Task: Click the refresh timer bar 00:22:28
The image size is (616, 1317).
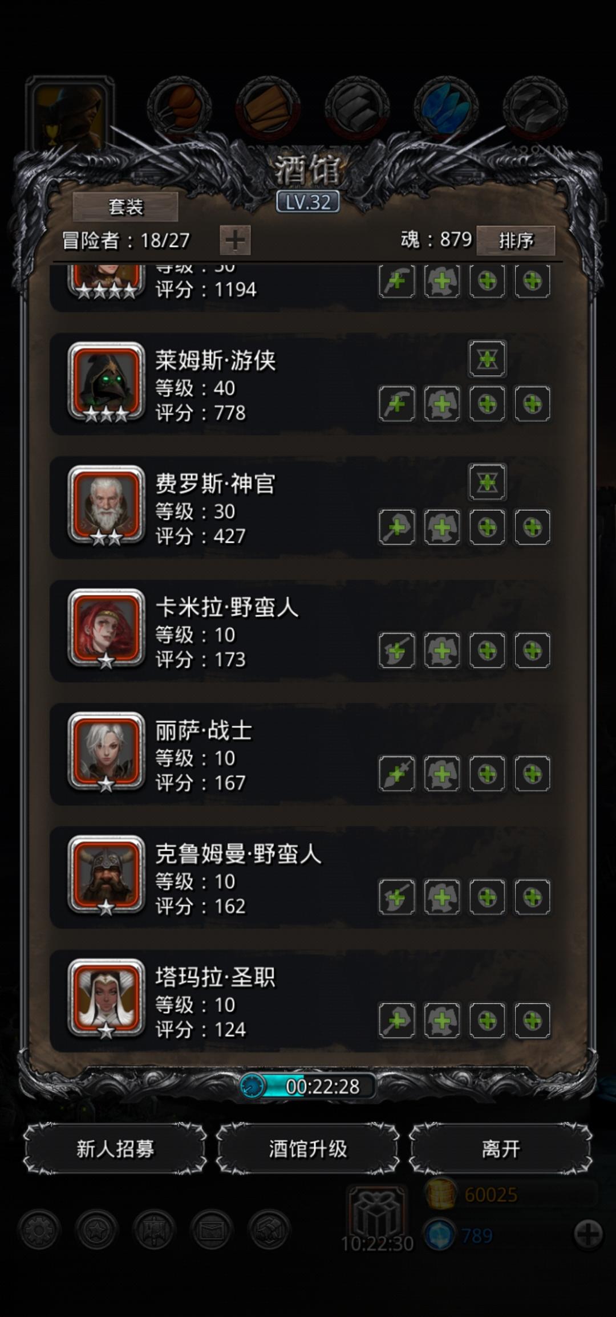Action: pos(308,1086)
